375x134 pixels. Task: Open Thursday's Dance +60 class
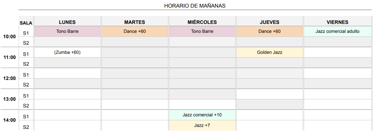coord(270,31)
